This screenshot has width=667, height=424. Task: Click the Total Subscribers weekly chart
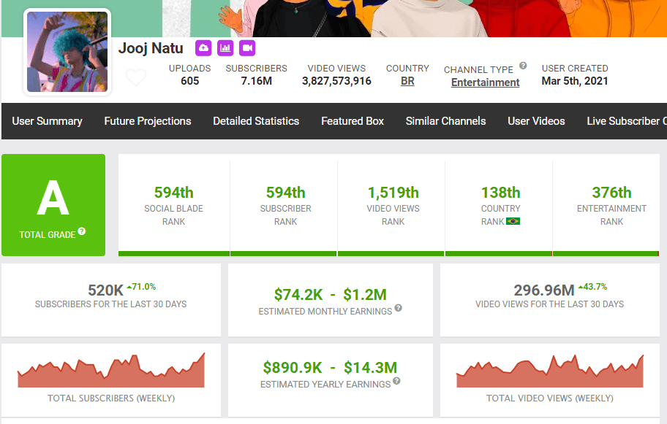[111, 370]
